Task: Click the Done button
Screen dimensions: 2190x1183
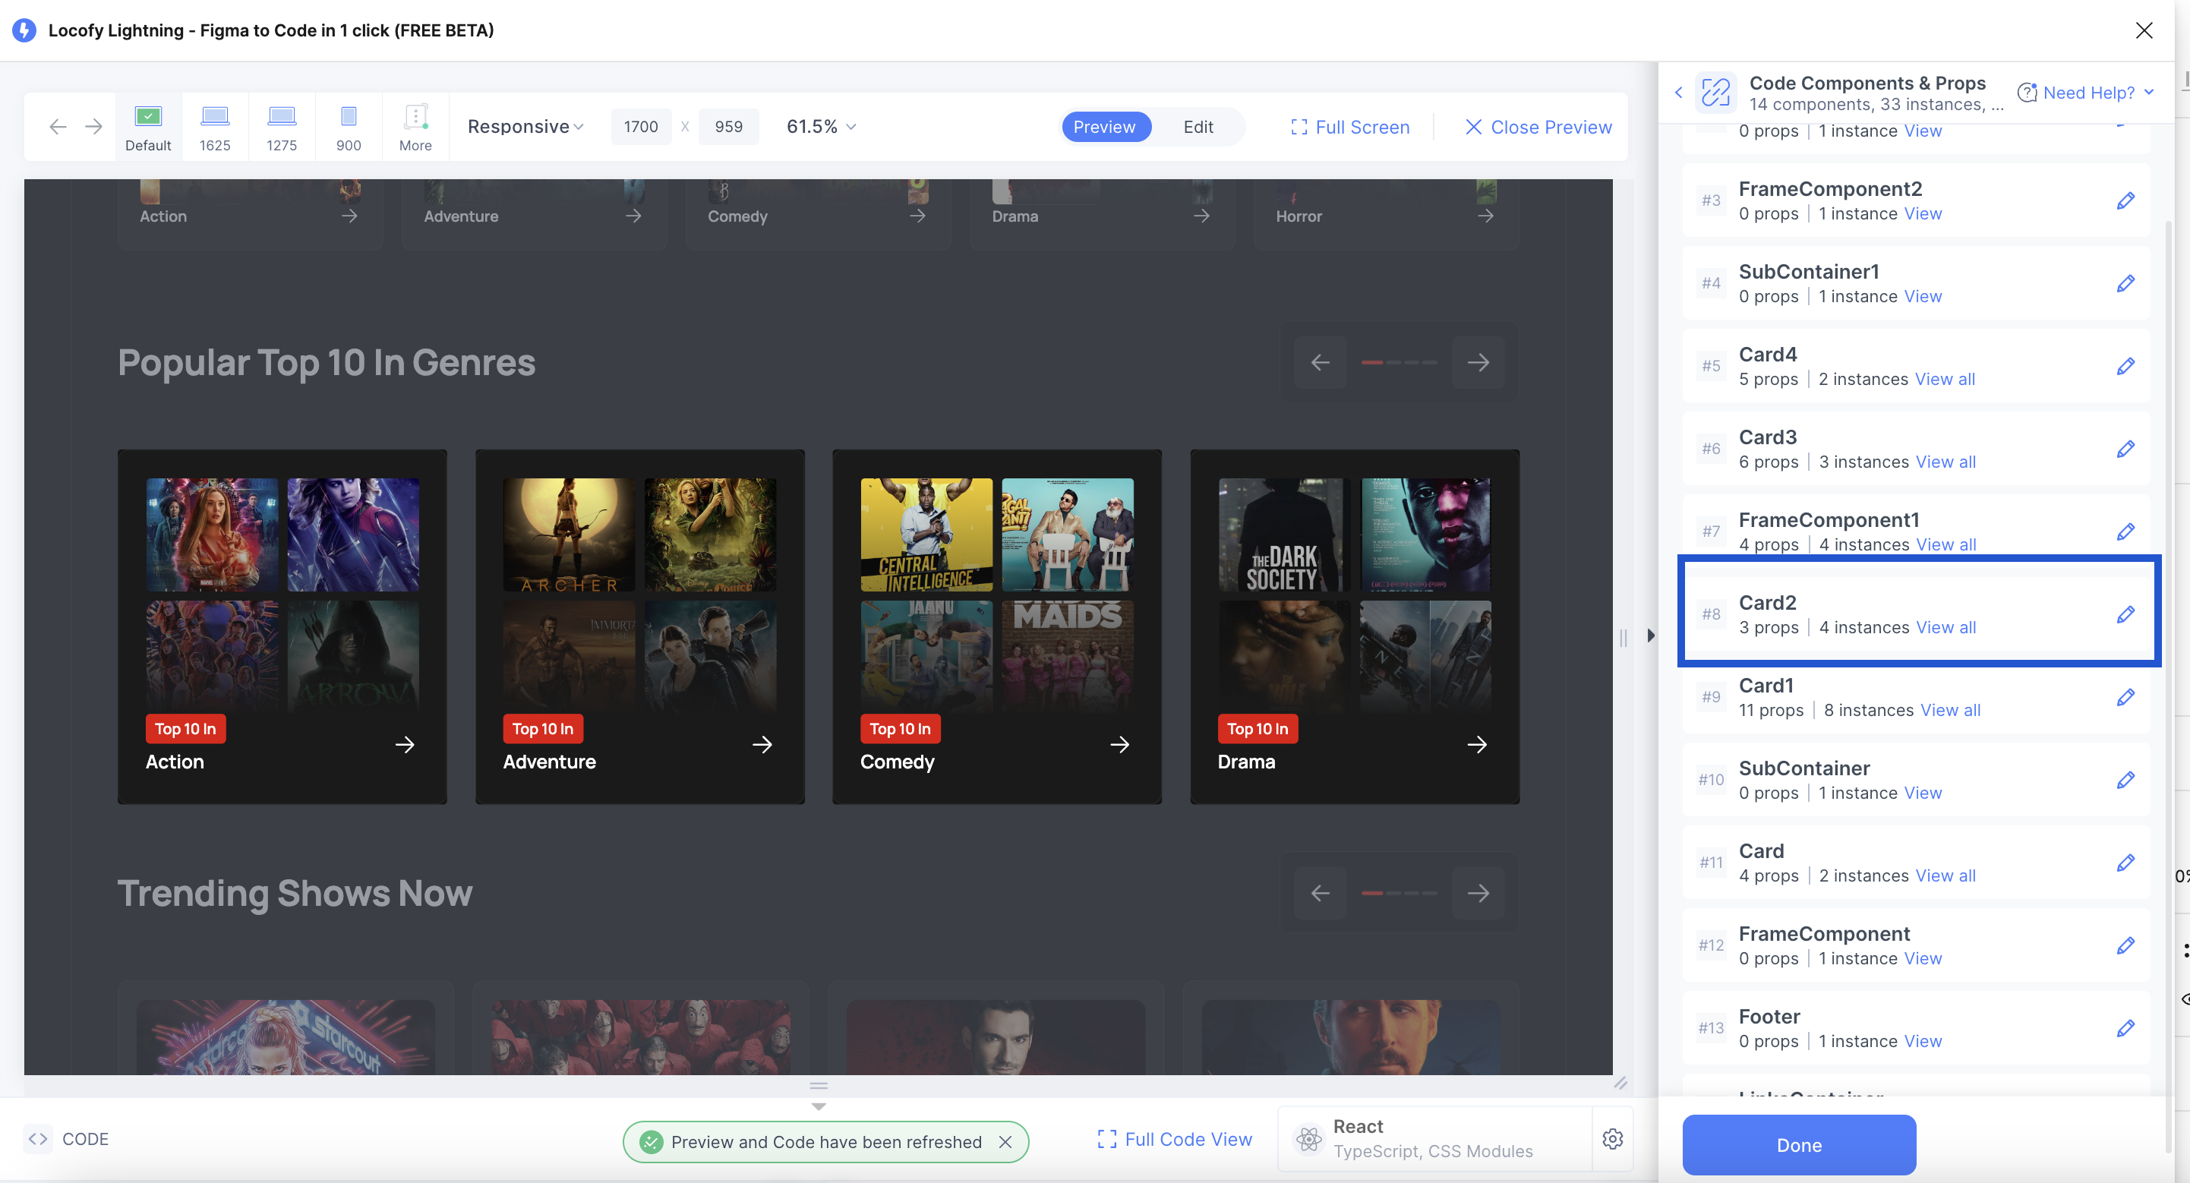Action: pos(1799,1145)
